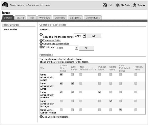
Task: Click plus icon next to Create new
Action: point(41,47)
